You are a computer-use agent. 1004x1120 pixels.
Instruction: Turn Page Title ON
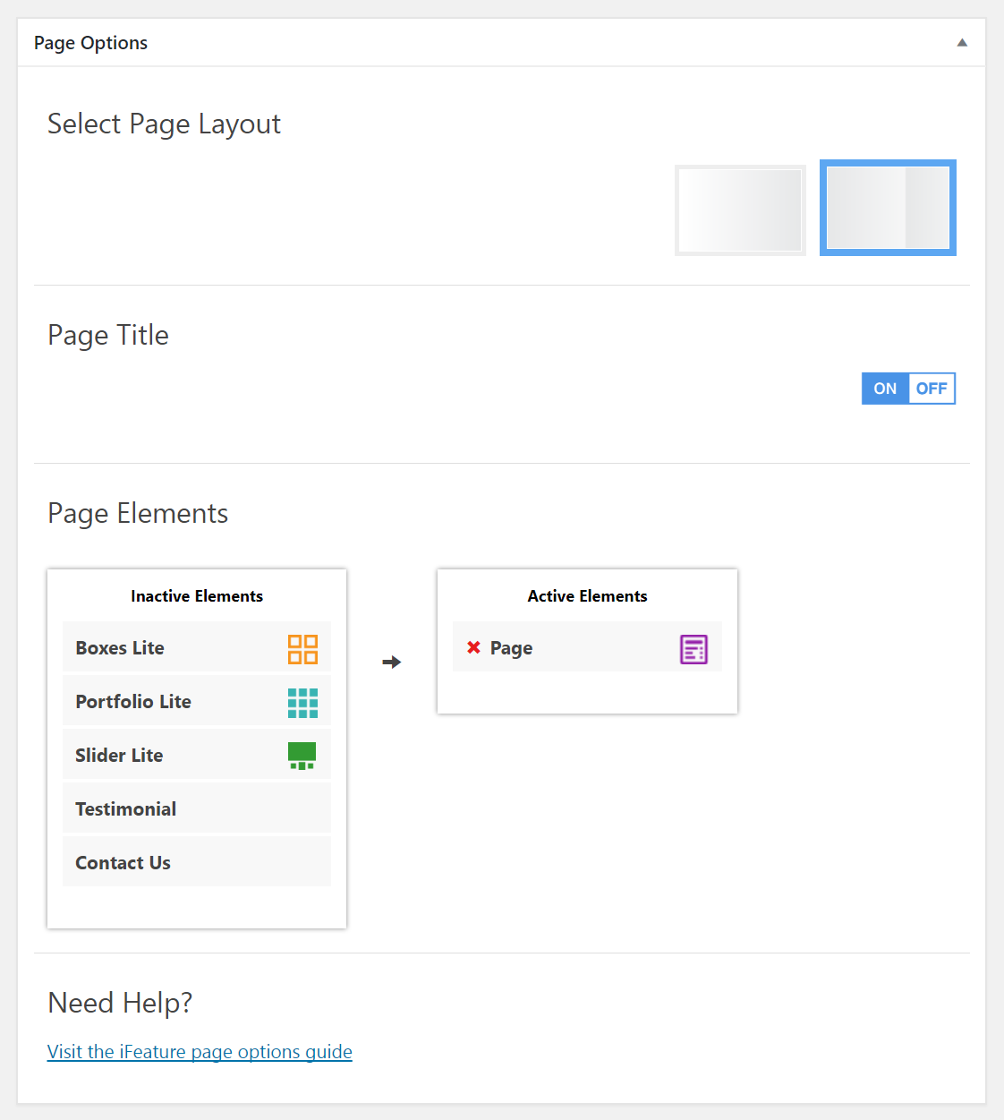point(885,389)
